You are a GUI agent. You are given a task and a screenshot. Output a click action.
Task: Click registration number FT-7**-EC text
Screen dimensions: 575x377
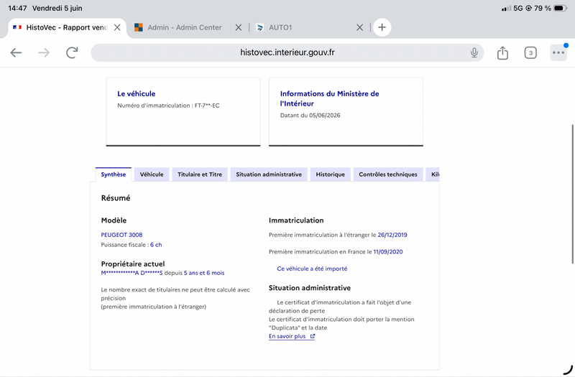pyautogui.click(x=207, y=106)
